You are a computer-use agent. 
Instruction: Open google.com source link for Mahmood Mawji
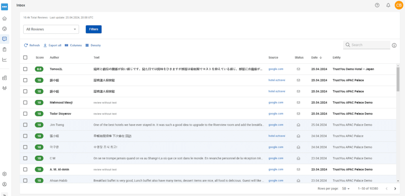pos(276,102)
